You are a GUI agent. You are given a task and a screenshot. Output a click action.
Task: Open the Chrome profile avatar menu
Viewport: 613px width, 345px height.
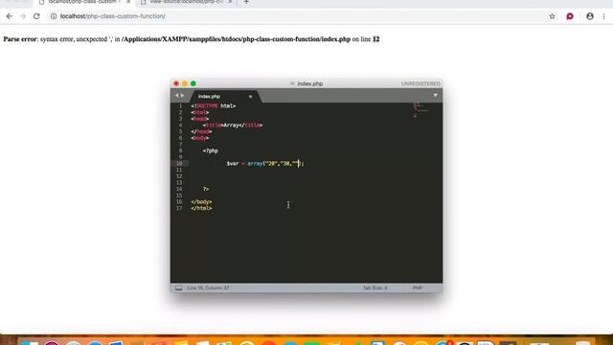(590, 16)
